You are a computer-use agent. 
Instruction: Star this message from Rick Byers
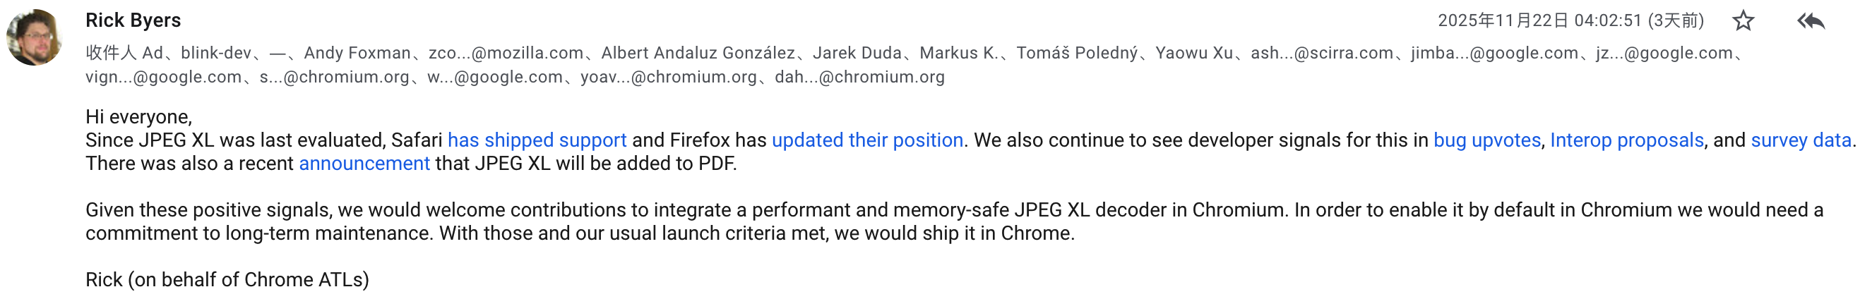pyautogui.click(x=1743, y=21)
